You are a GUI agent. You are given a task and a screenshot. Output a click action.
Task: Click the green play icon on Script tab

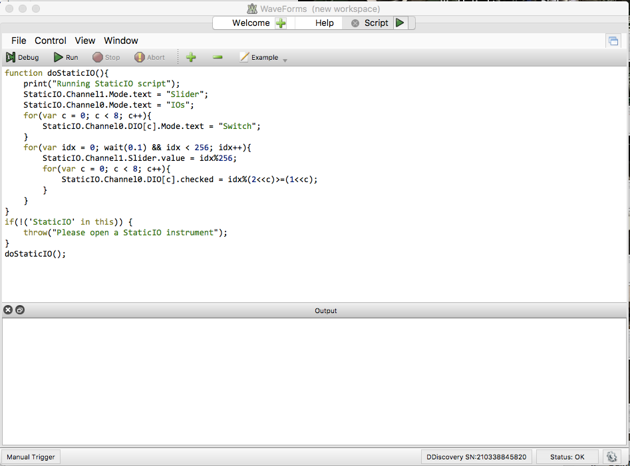pyautogui.click(x=400, y=23)
